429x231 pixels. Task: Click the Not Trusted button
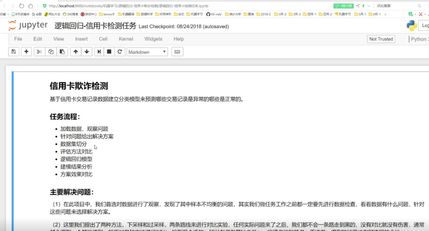pyautogui.click(x=381, y=39)
